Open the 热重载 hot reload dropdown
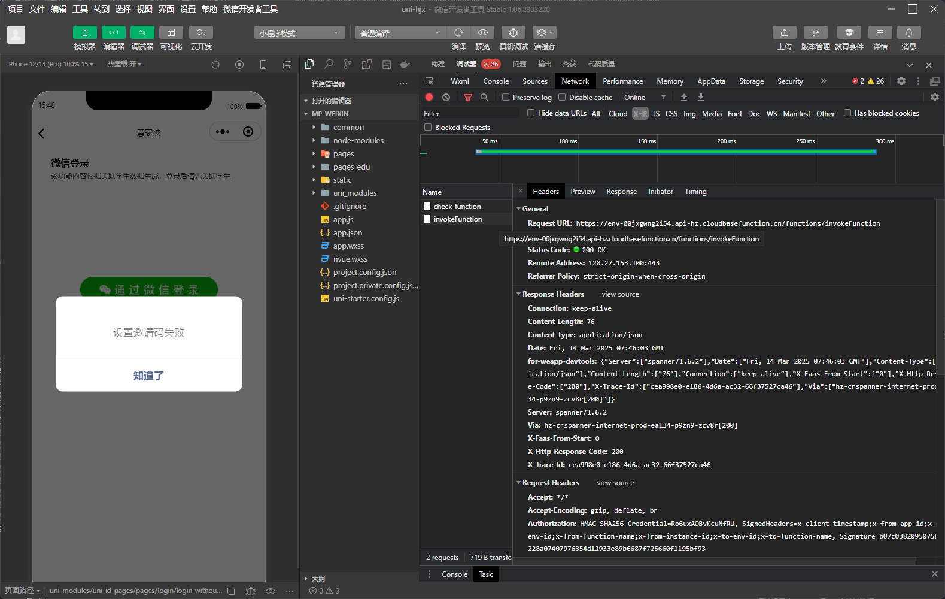Viewport: 945px width, 599px height. pyautogui.click(x=124, y=64)
